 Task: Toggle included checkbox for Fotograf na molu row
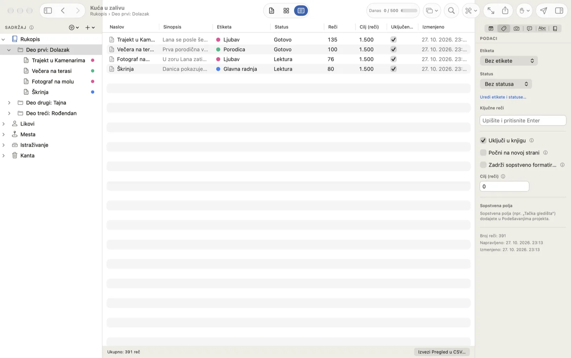coord(393,59)
